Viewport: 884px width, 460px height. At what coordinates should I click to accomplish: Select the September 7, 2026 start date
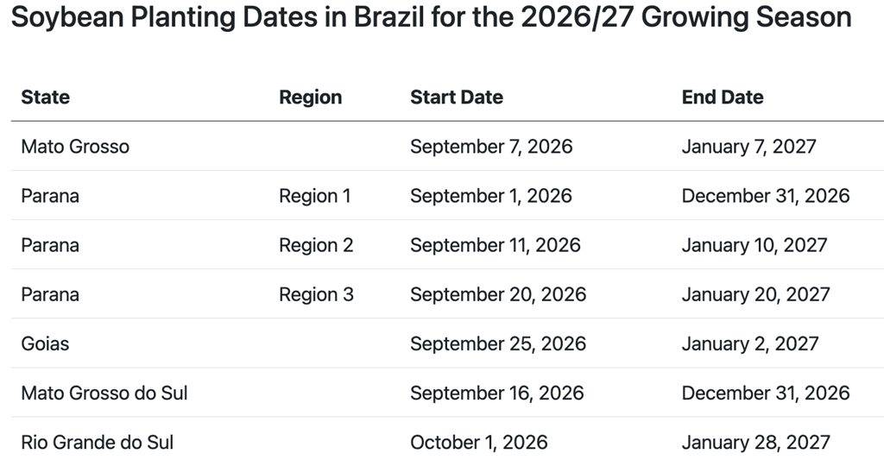(491, 147)
